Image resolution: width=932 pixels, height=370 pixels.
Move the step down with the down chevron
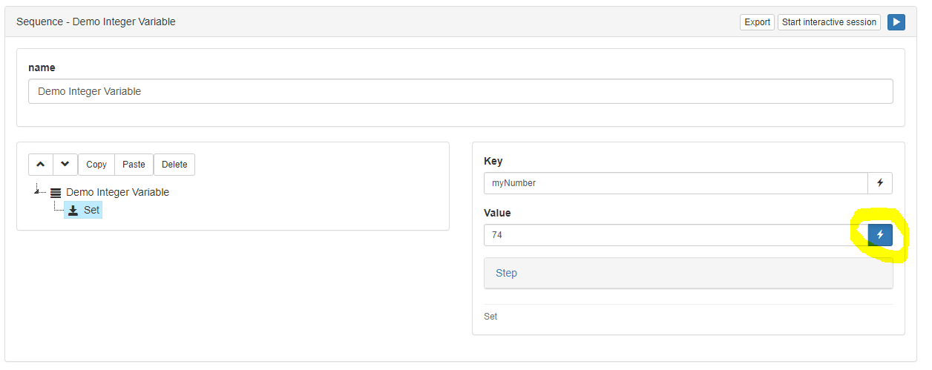point(65,165)
